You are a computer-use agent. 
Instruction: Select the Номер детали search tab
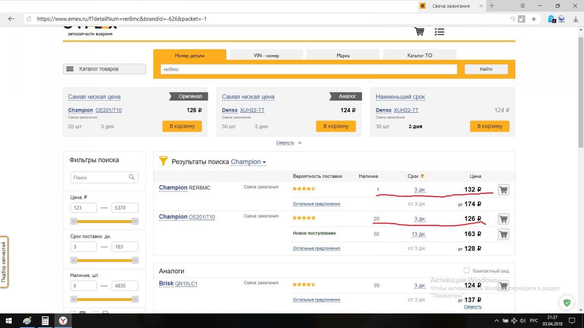(190, 55)
